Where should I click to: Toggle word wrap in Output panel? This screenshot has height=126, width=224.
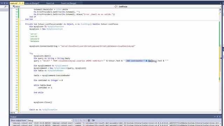[93, 120]
